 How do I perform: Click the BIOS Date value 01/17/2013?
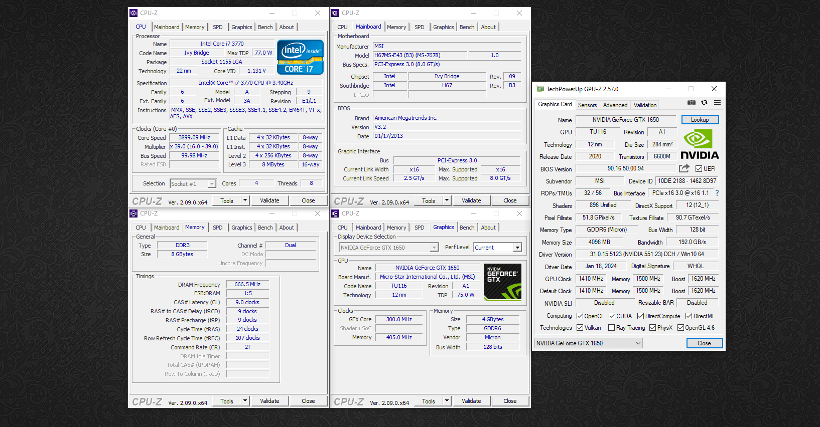(447, 136)
